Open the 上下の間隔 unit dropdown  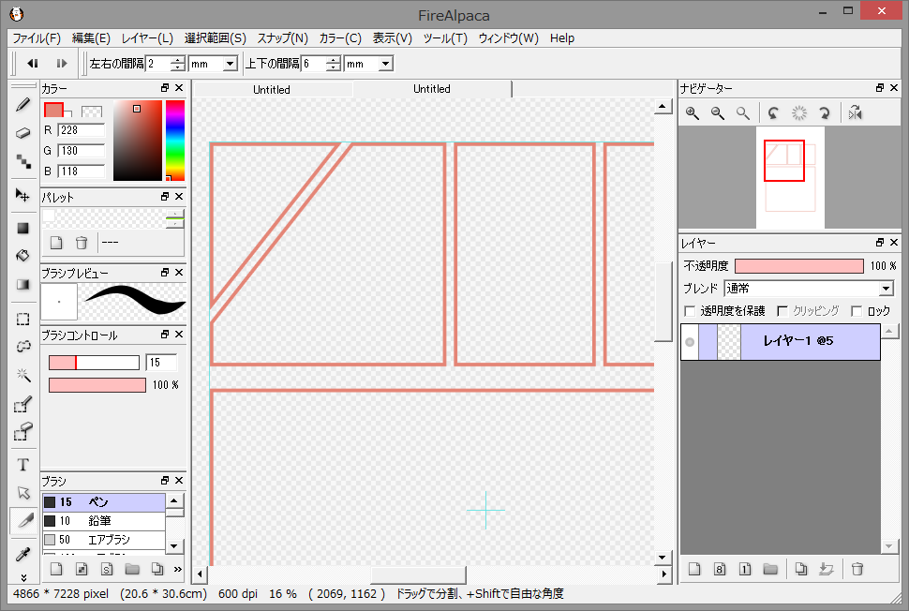click(385, 64)
